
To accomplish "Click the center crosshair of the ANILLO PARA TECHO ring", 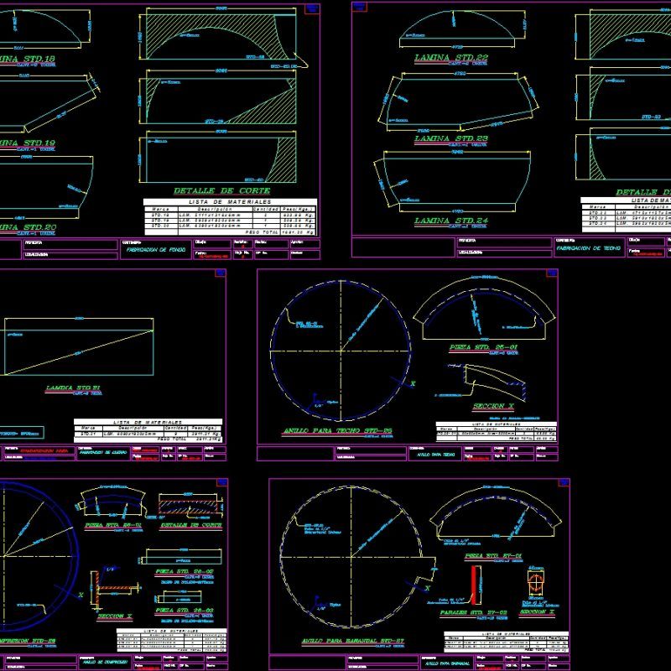I will tap(342, 351).
